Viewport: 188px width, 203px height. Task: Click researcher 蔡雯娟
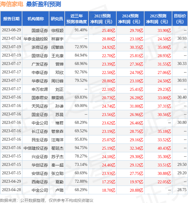click(57, 98)
